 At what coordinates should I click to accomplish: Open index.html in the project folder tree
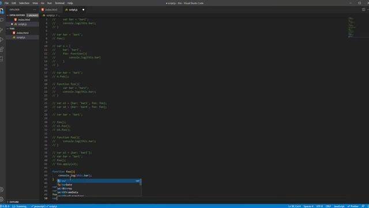[x=22, y=33]
